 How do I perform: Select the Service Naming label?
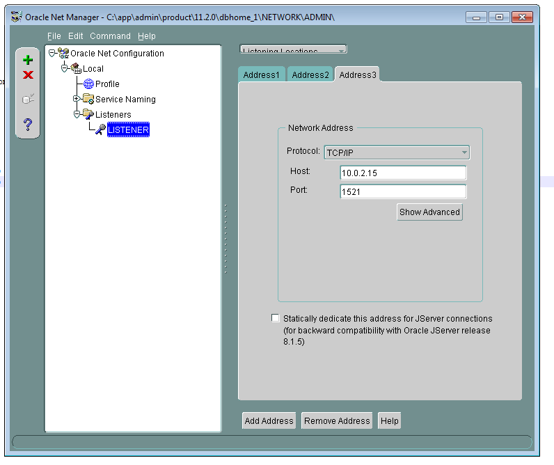point(125,100)
